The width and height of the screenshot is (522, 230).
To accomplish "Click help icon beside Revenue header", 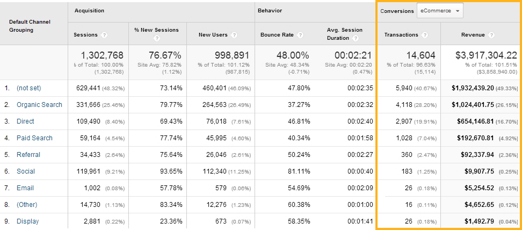I will pos(491,35).
